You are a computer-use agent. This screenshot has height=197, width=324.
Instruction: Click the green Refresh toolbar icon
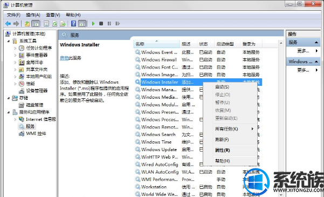coord(54,24)
